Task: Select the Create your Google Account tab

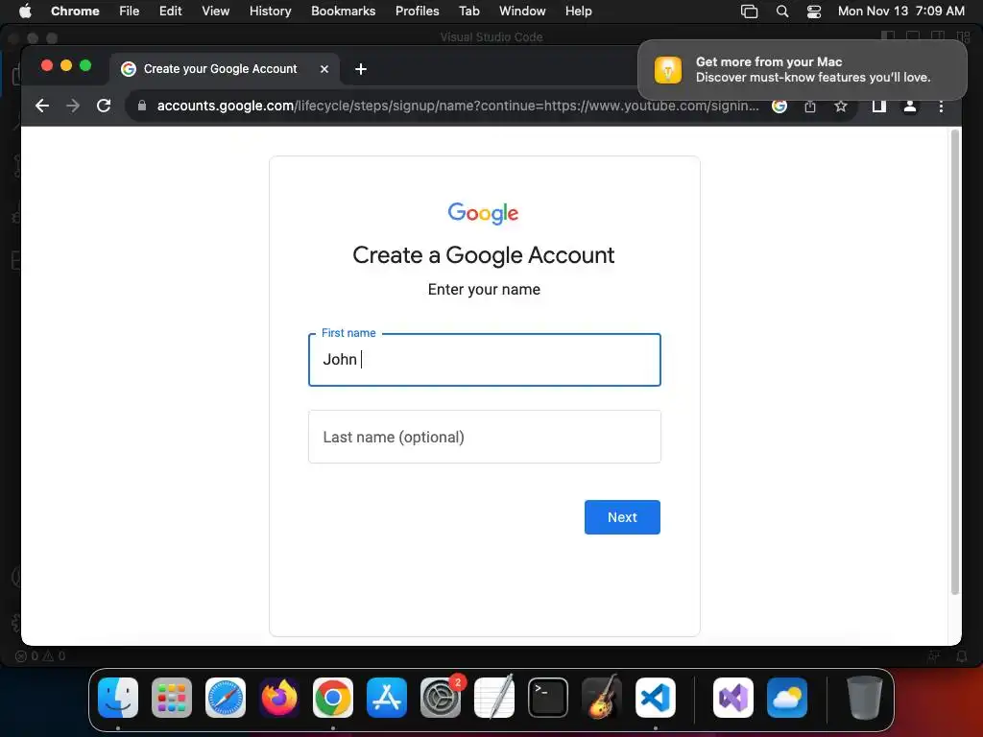Action: pyautogui.click(x=225, y=69)
